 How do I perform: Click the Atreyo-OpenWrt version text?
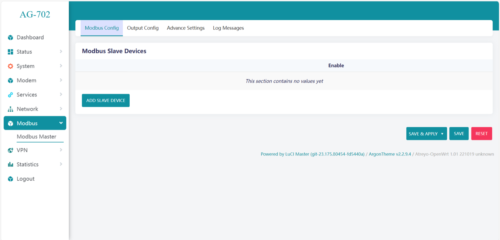(x=454, y=154)
